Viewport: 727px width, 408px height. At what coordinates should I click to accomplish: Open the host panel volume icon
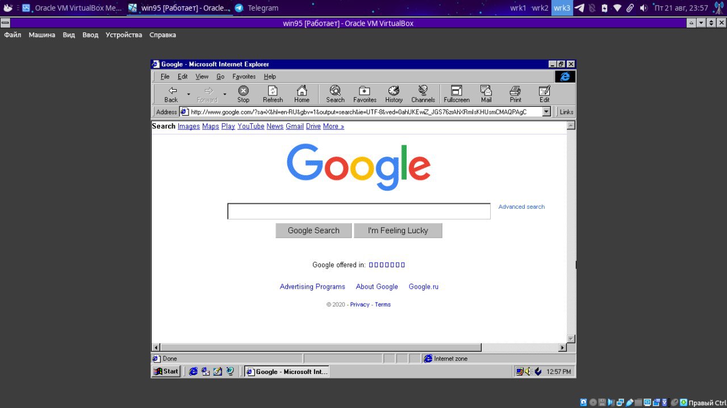click(643, 8)
